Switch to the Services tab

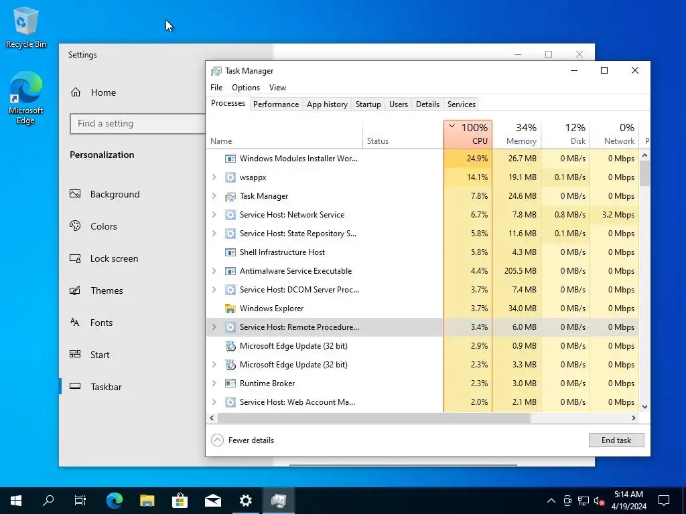coord(461,104)
